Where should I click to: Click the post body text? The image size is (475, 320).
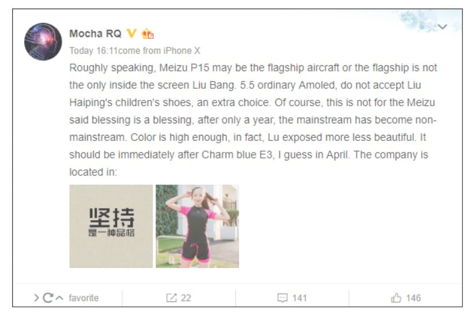pyautogui.click(x=253, y=120)
